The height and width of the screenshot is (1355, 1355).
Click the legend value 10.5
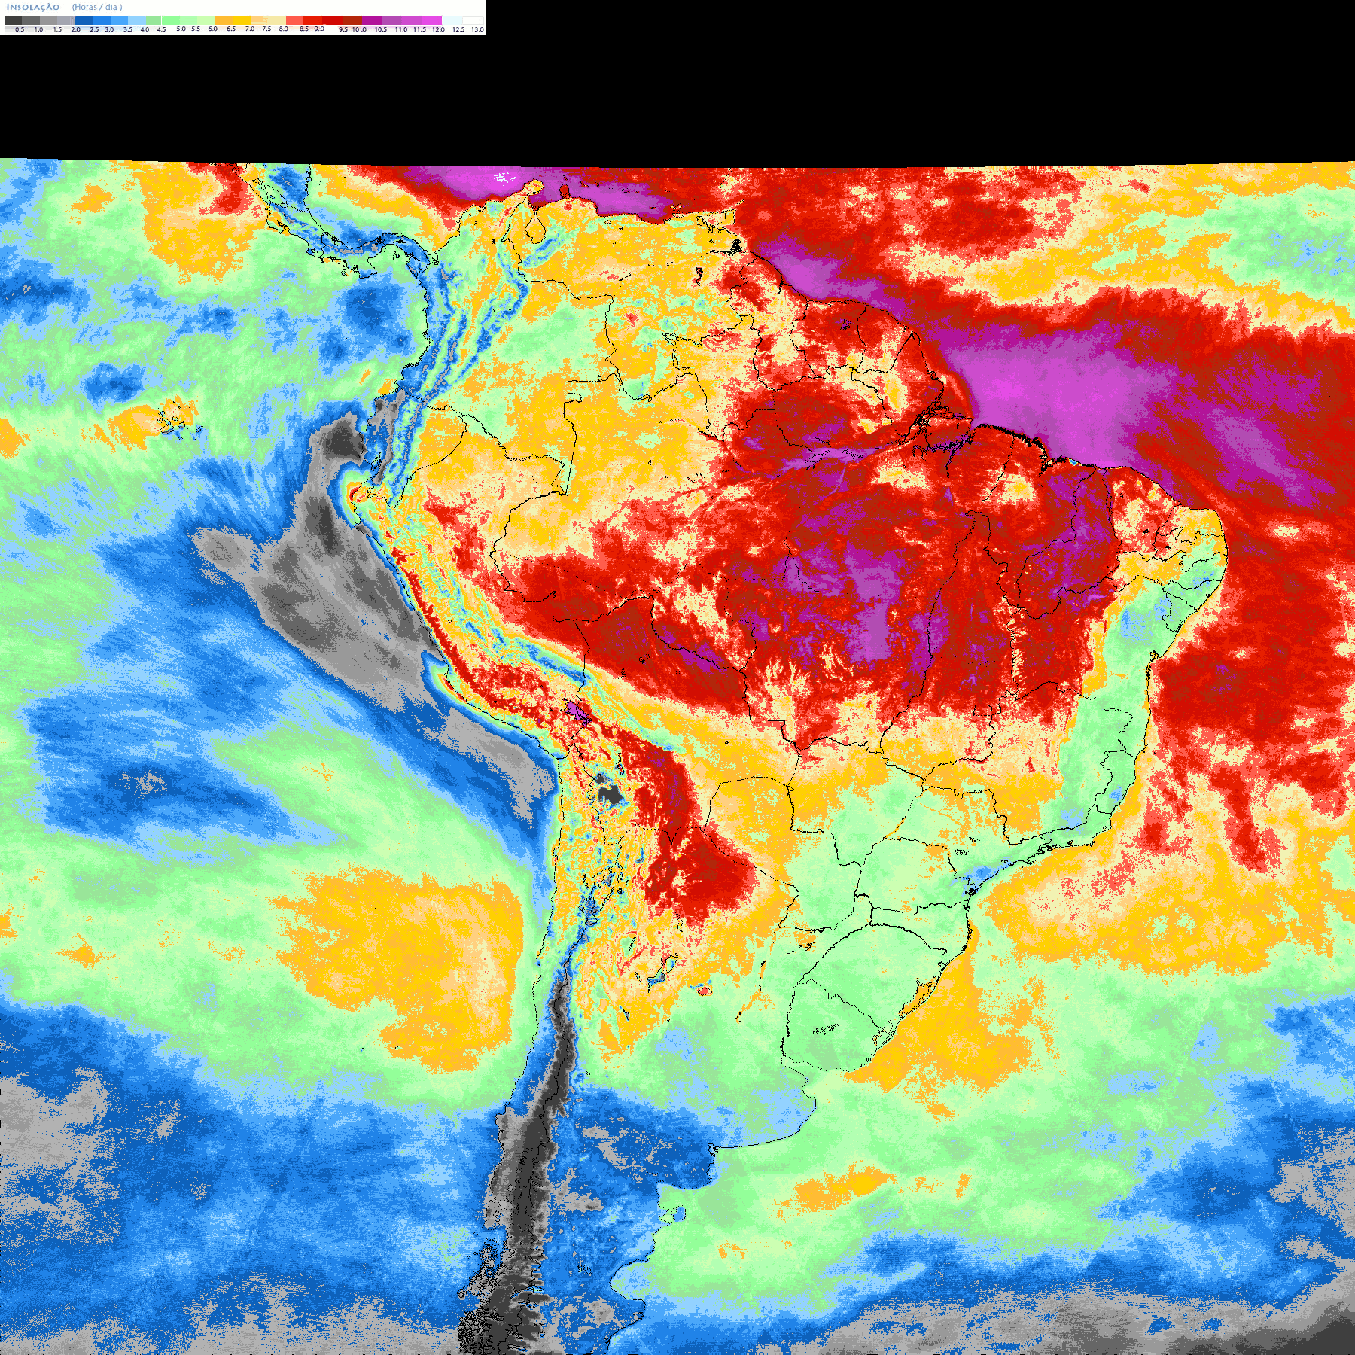point(381,29)
